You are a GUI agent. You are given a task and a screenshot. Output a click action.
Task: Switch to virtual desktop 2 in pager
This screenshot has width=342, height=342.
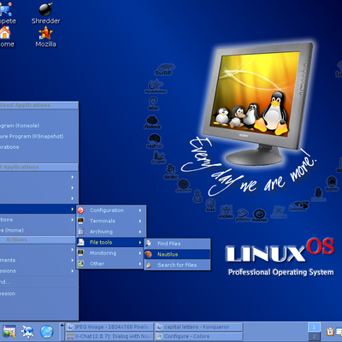tap(314, 336)
